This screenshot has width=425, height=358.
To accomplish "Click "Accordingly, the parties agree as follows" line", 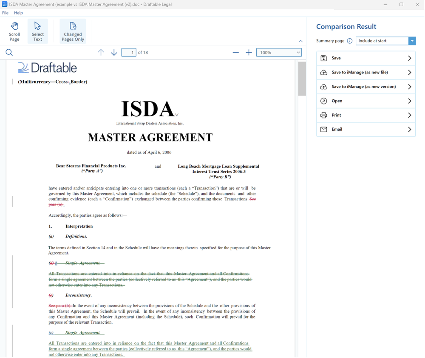I will [88, 216].
